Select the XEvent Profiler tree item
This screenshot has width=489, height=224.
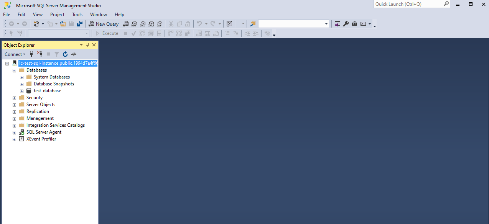pyautogui.click(x=41, y=139)
